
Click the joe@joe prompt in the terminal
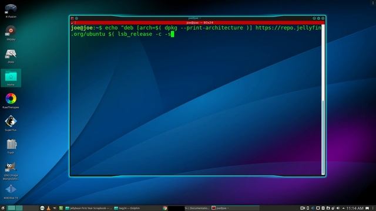pos(82,28)
